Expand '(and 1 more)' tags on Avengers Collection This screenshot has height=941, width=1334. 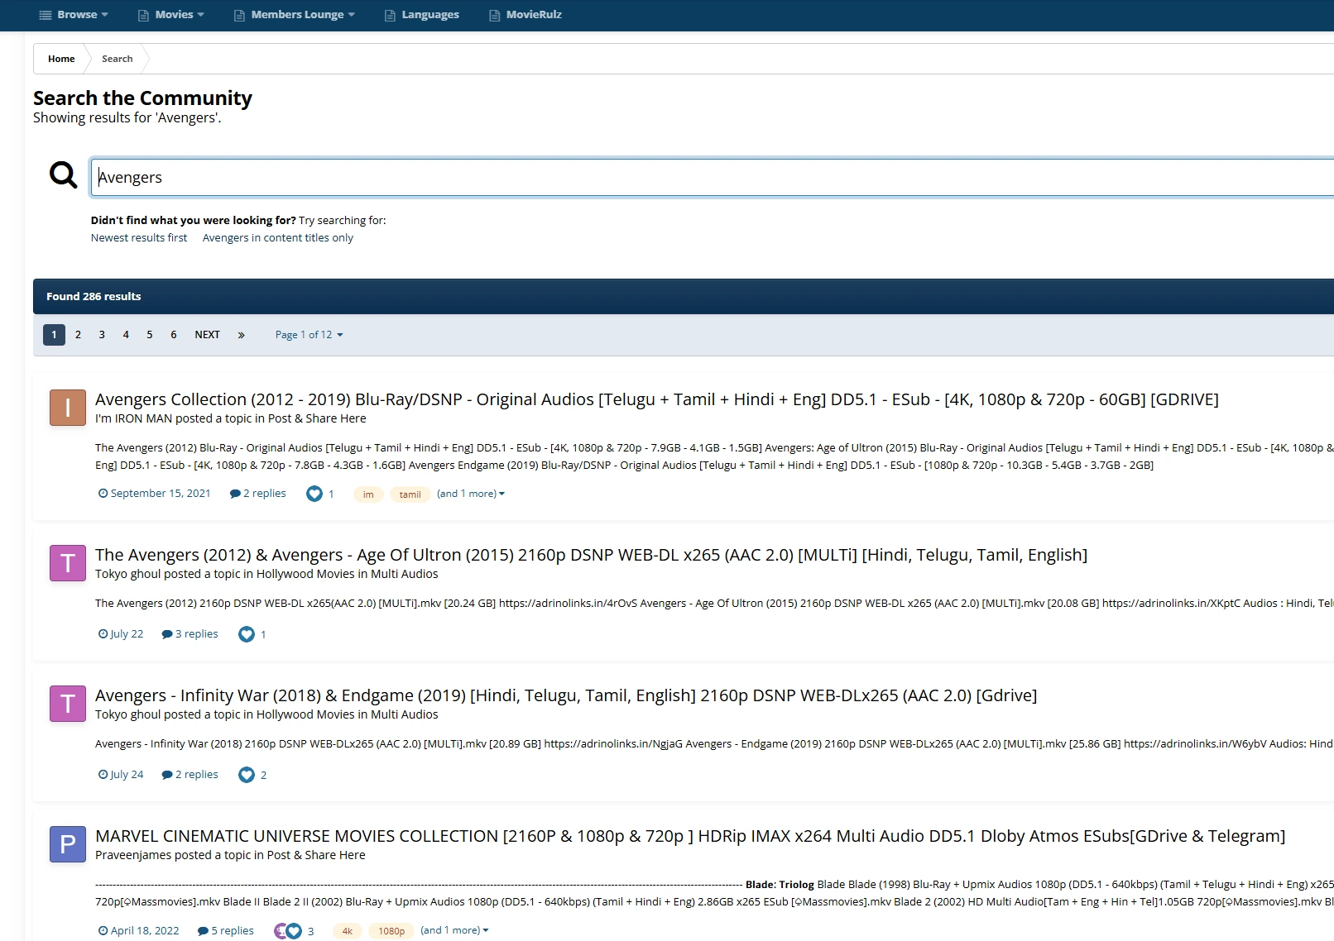470,494
